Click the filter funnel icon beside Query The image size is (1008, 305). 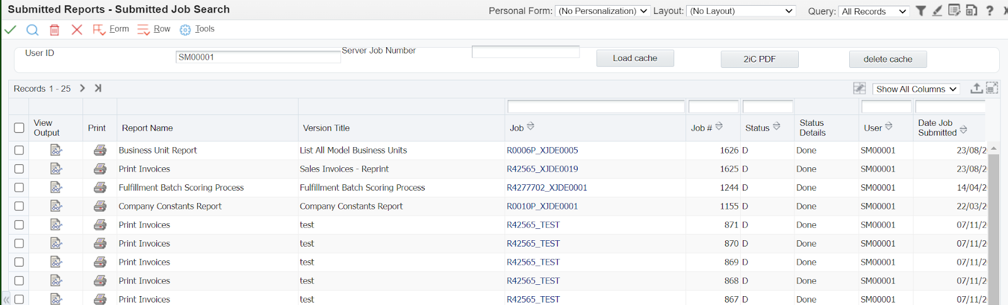tap(920, 11)
